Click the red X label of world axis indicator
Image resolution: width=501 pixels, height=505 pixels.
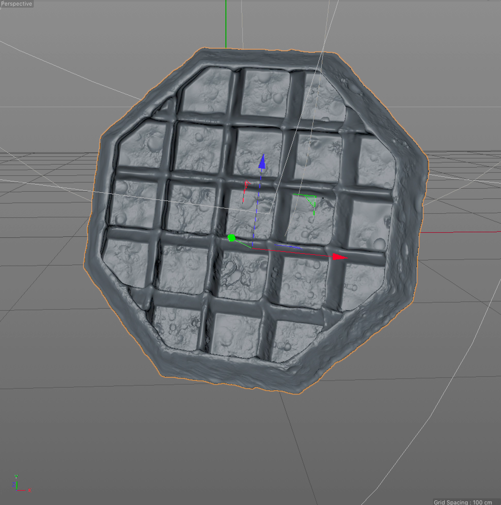(29, 490)
